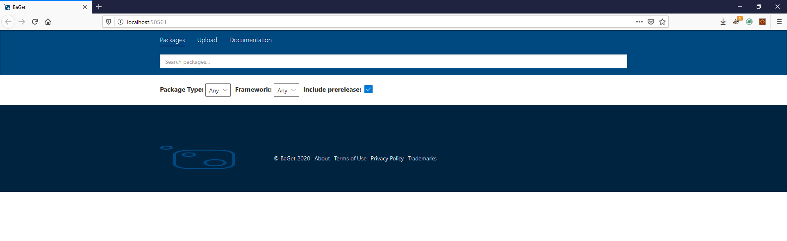Click the tracking protection shield icon
The width and height of the screenshot is (787, 241).
pos(109,22)
